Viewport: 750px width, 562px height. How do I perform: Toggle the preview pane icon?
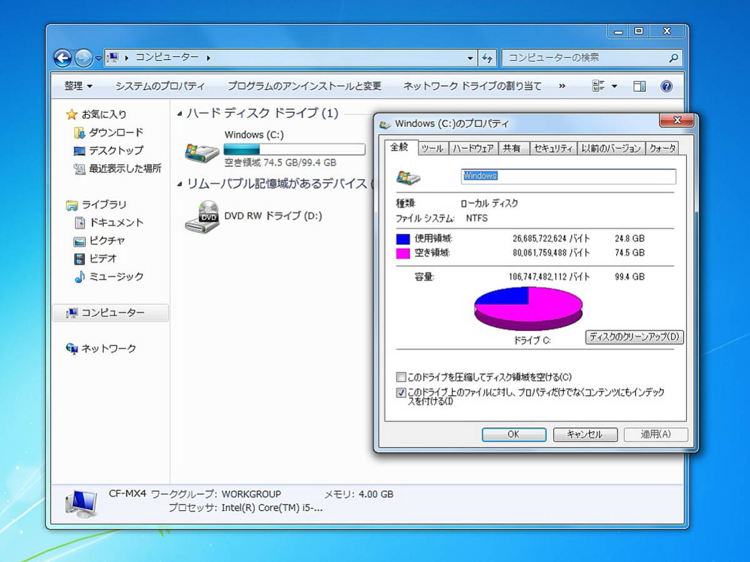coord(639,86)
